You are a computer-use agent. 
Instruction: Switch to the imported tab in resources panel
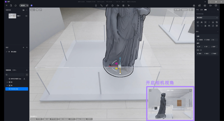pyautogui.click(x=14, y=70)
